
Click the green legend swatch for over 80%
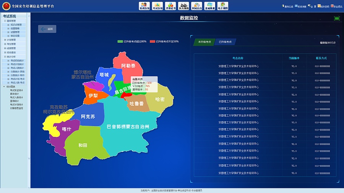120,41
